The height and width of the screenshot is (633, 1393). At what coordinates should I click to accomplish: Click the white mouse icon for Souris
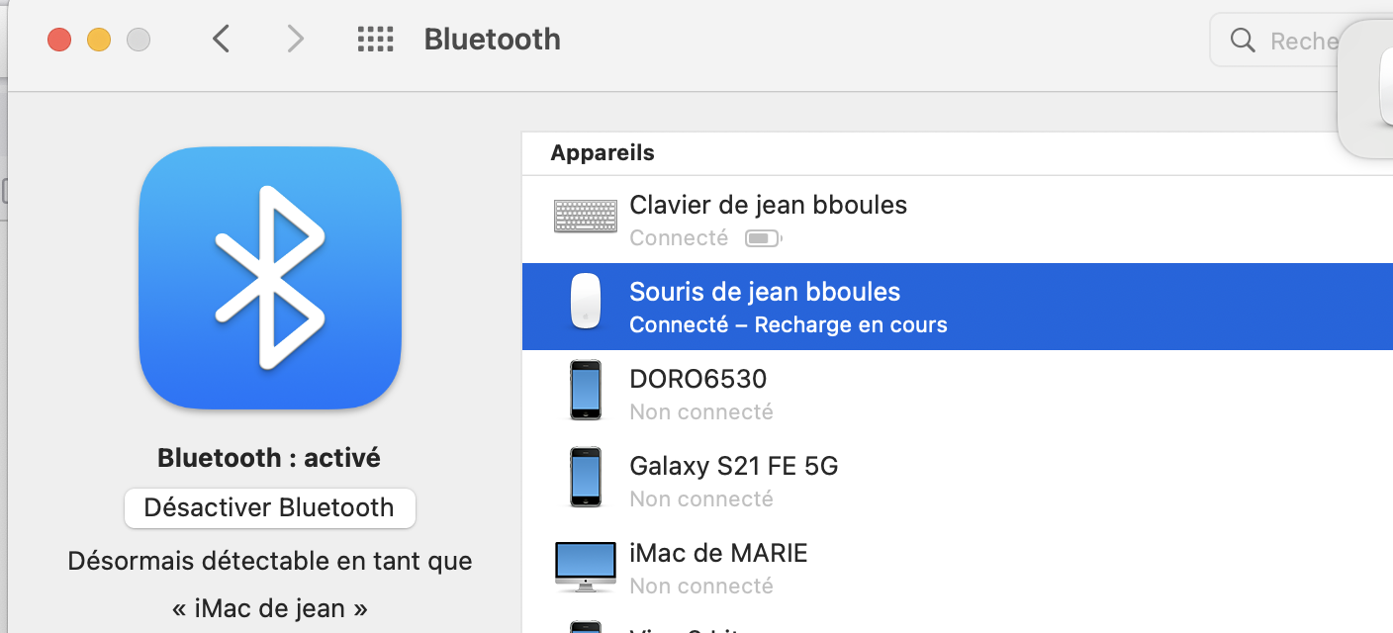coord(585,303)
